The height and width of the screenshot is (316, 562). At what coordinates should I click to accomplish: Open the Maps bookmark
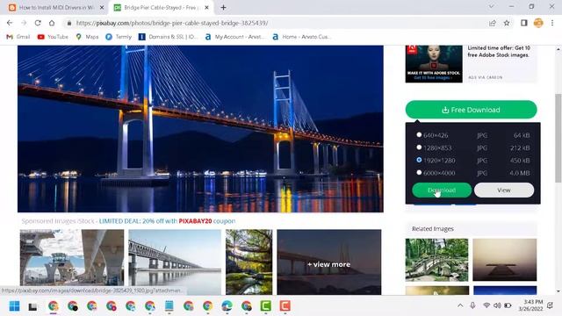pos(87,37)
